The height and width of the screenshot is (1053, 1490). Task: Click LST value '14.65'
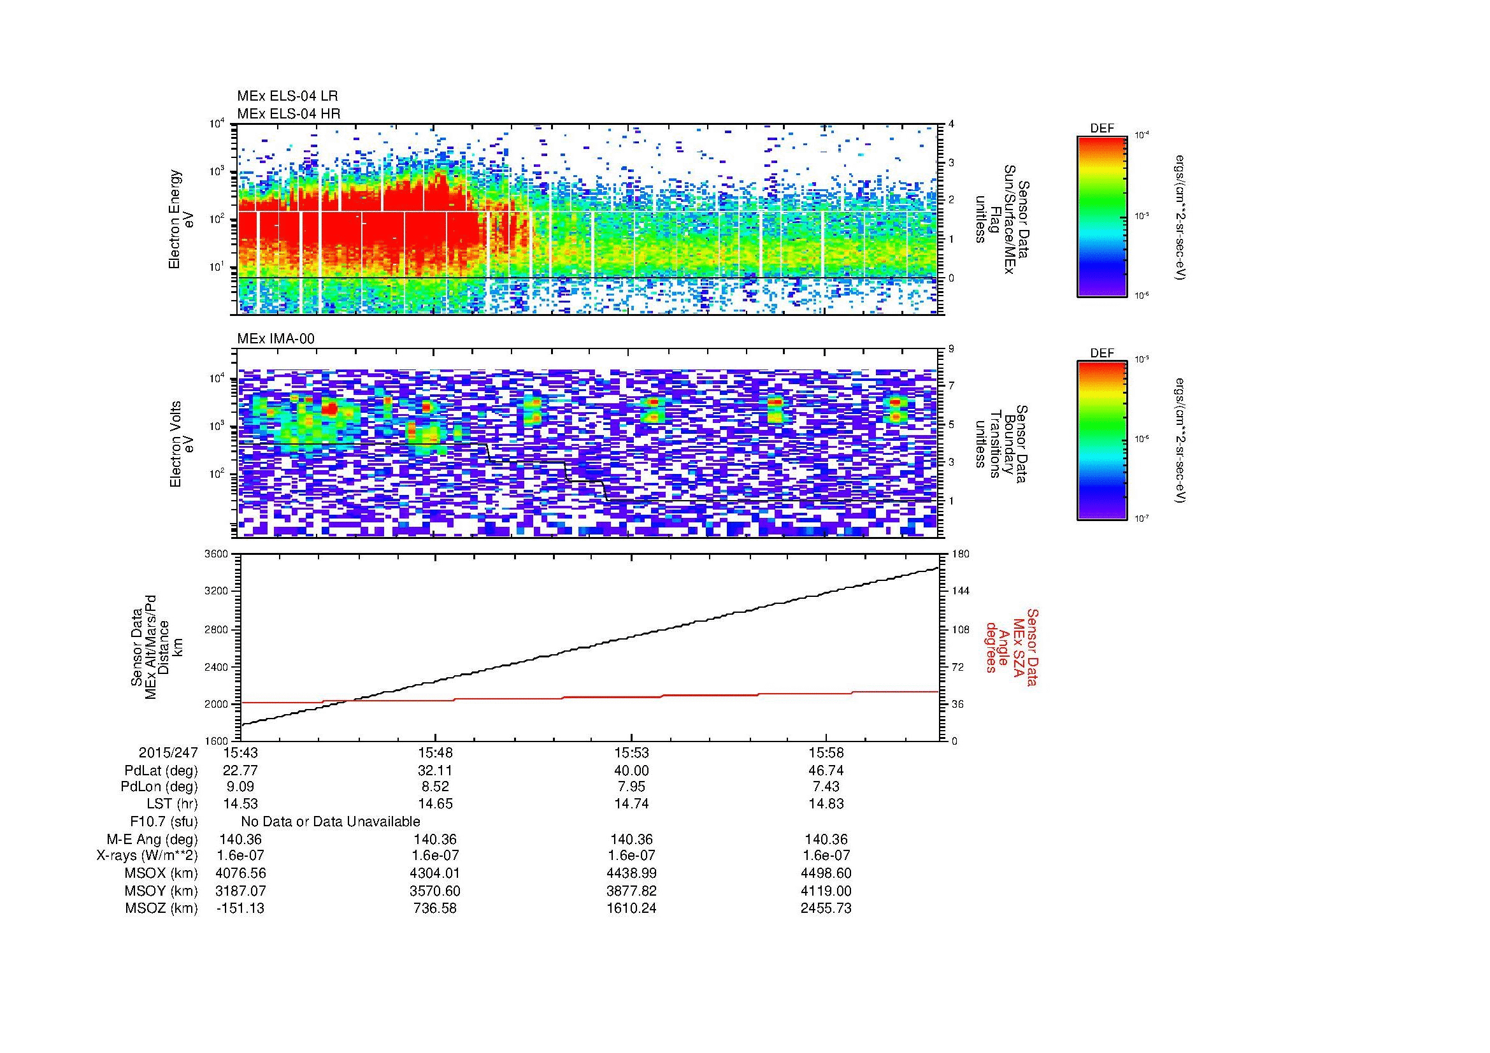pyautogui.click(x=436, y=804)
